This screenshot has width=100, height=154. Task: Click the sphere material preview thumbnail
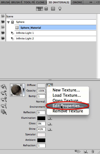16,90
